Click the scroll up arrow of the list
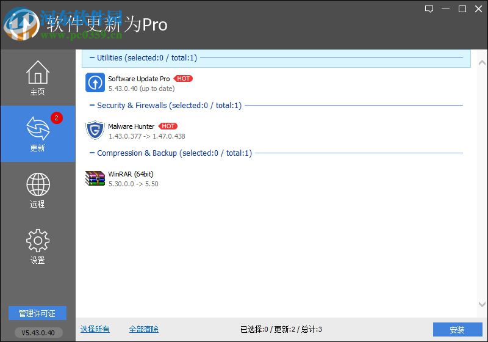Screen dimensions: 488x342 [x=482, y=63]
